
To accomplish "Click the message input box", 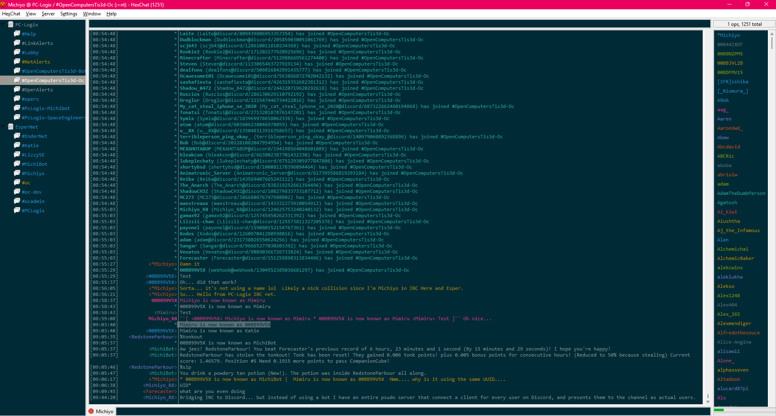I will pos(413,411).
